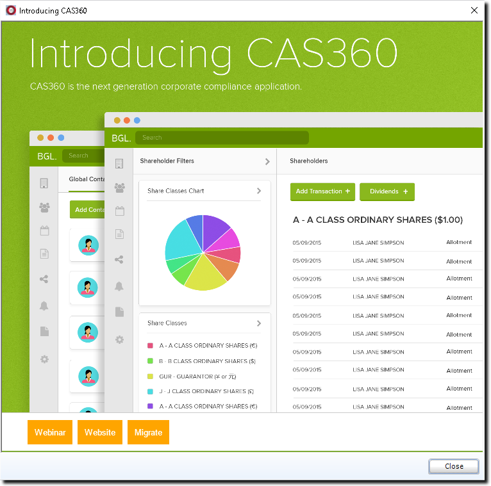Select the calendar icon left of Share Classes Chart

tap(119, 211)
